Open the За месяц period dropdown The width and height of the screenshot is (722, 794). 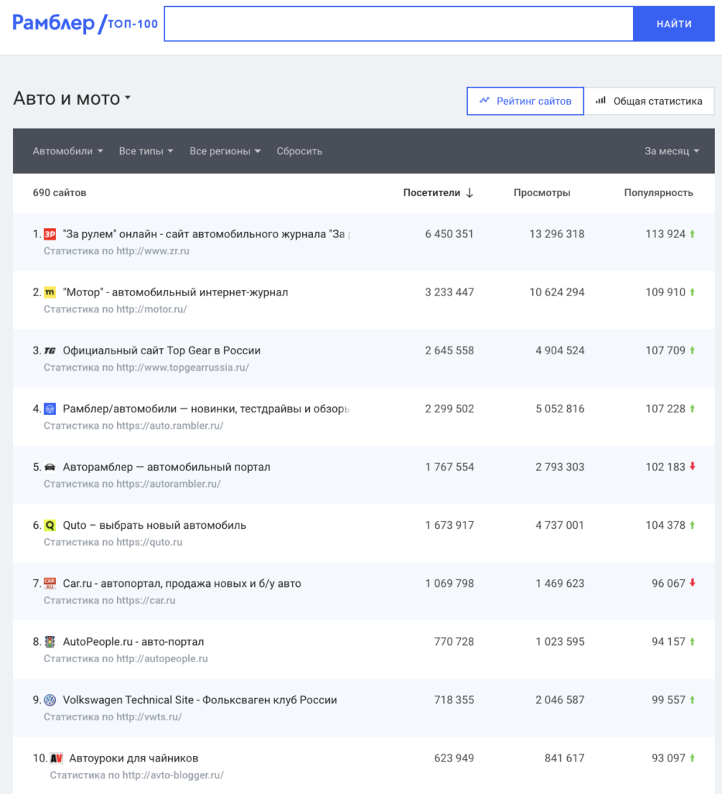click(x=672, y=151)
